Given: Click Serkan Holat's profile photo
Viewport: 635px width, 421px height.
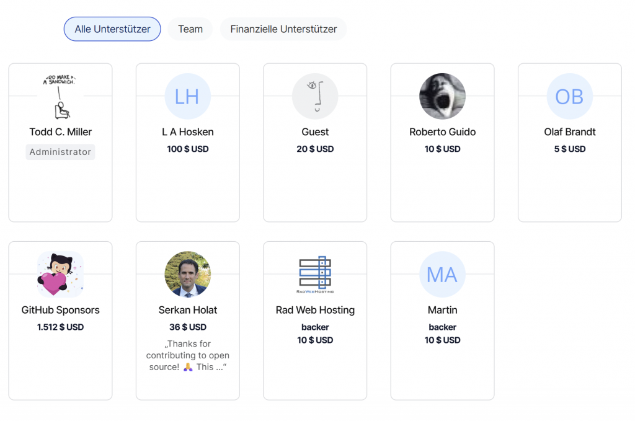Looking at the screenshot, I should 187,275.
